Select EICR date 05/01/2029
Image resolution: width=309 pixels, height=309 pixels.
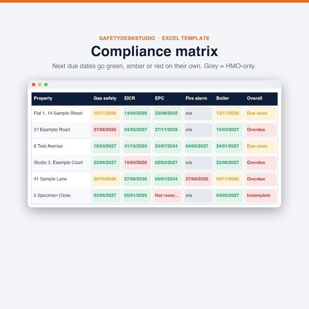[137, 196]
